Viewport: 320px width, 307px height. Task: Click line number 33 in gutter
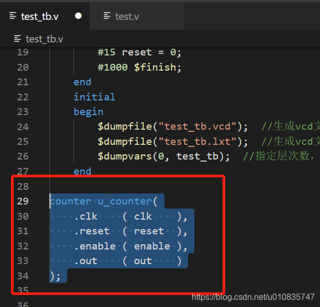[x=23, y=261]
